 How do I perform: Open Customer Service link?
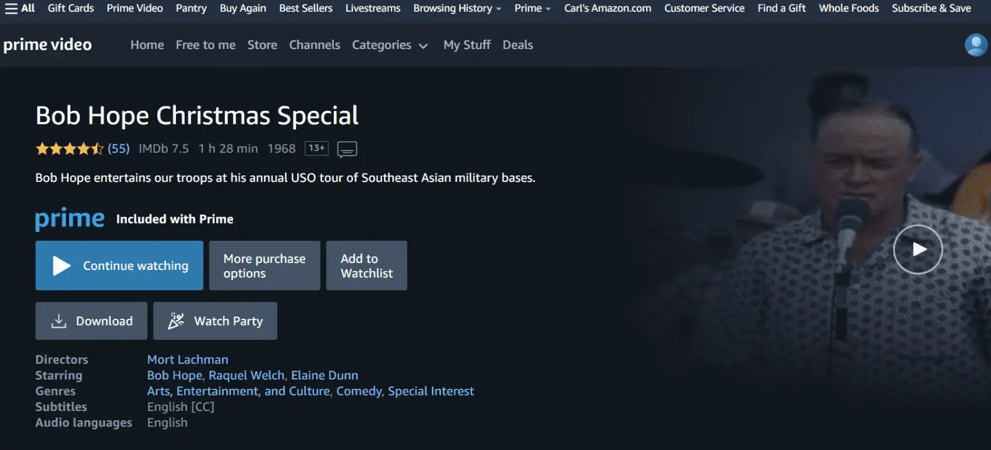tap(704, 8)
